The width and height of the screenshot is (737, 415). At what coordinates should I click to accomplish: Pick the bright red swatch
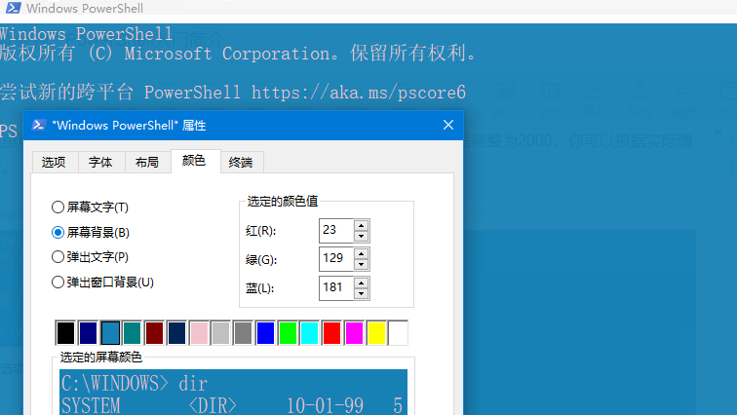331,333
